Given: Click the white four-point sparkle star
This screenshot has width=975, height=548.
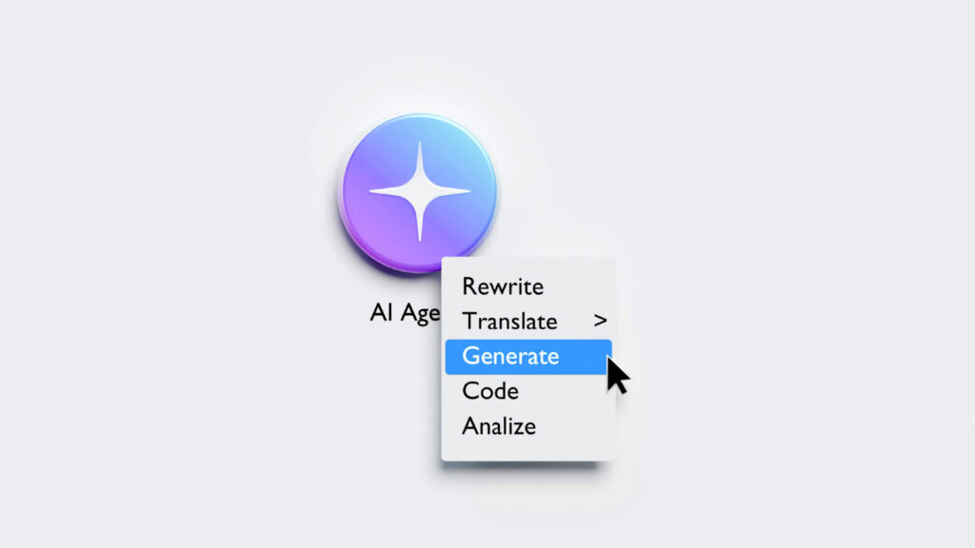Looking at the screenshot, I should 420,190.
